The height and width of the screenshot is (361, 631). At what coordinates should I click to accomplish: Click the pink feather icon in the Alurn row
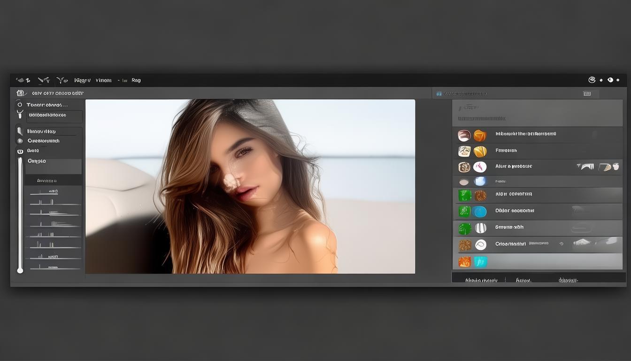pos(480,167)
